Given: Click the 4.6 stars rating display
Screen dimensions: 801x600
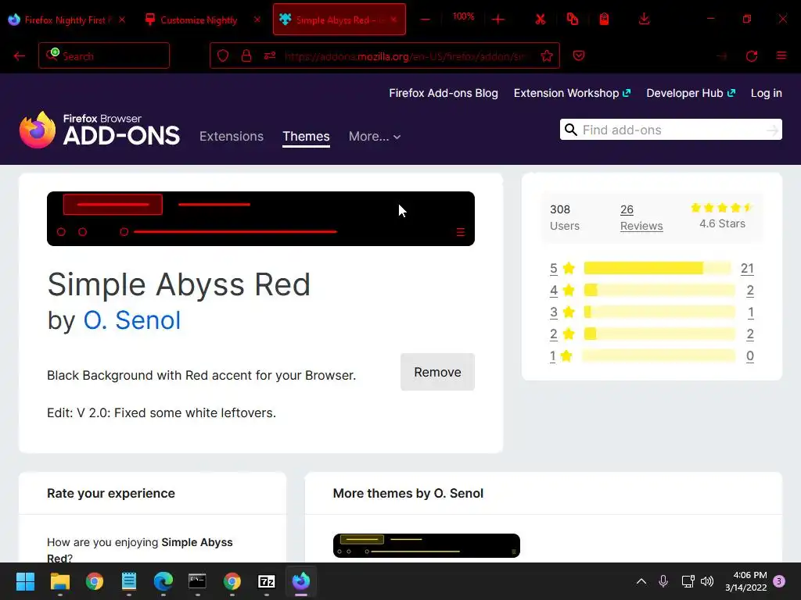Looking at the screenshot, I should coord(722,216).
